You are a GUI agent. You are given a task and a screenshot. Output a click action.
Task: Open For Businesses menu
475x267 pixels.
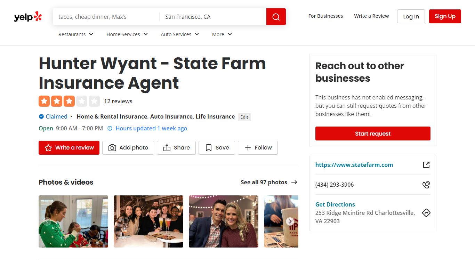pyautogui.click(x=325, y=16)
